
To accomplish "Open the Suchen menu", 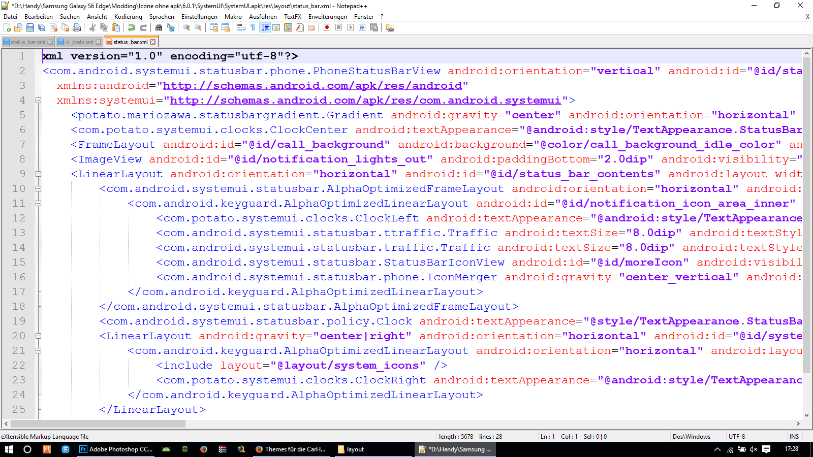I will coord(70,17).
